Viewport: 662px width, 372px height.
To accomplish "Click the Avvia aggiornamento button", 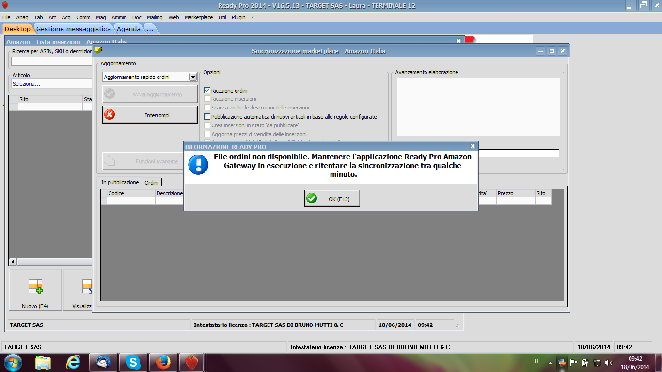I will click(150, 94).
